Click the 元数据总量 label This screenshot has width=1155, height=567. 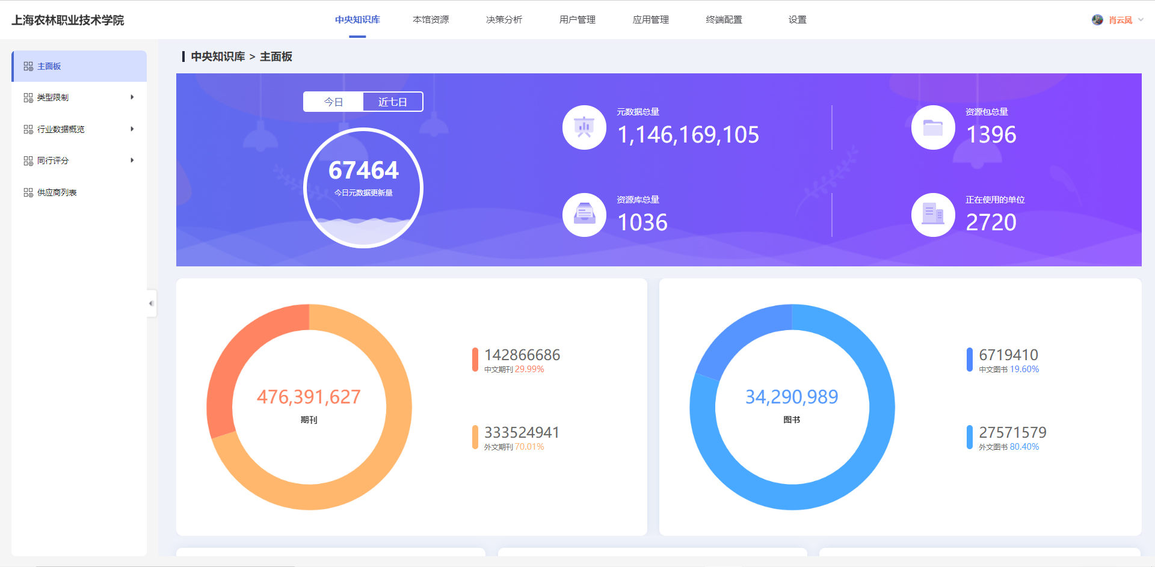638,112
